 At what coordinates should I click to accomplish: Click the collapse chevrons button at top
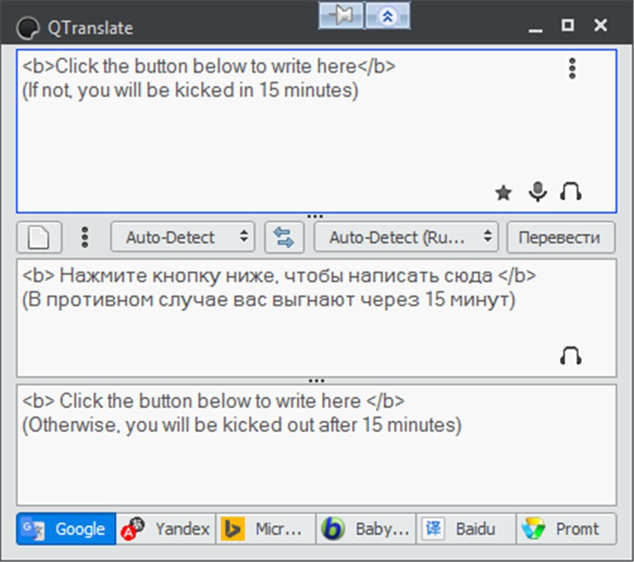pos(387,16)
